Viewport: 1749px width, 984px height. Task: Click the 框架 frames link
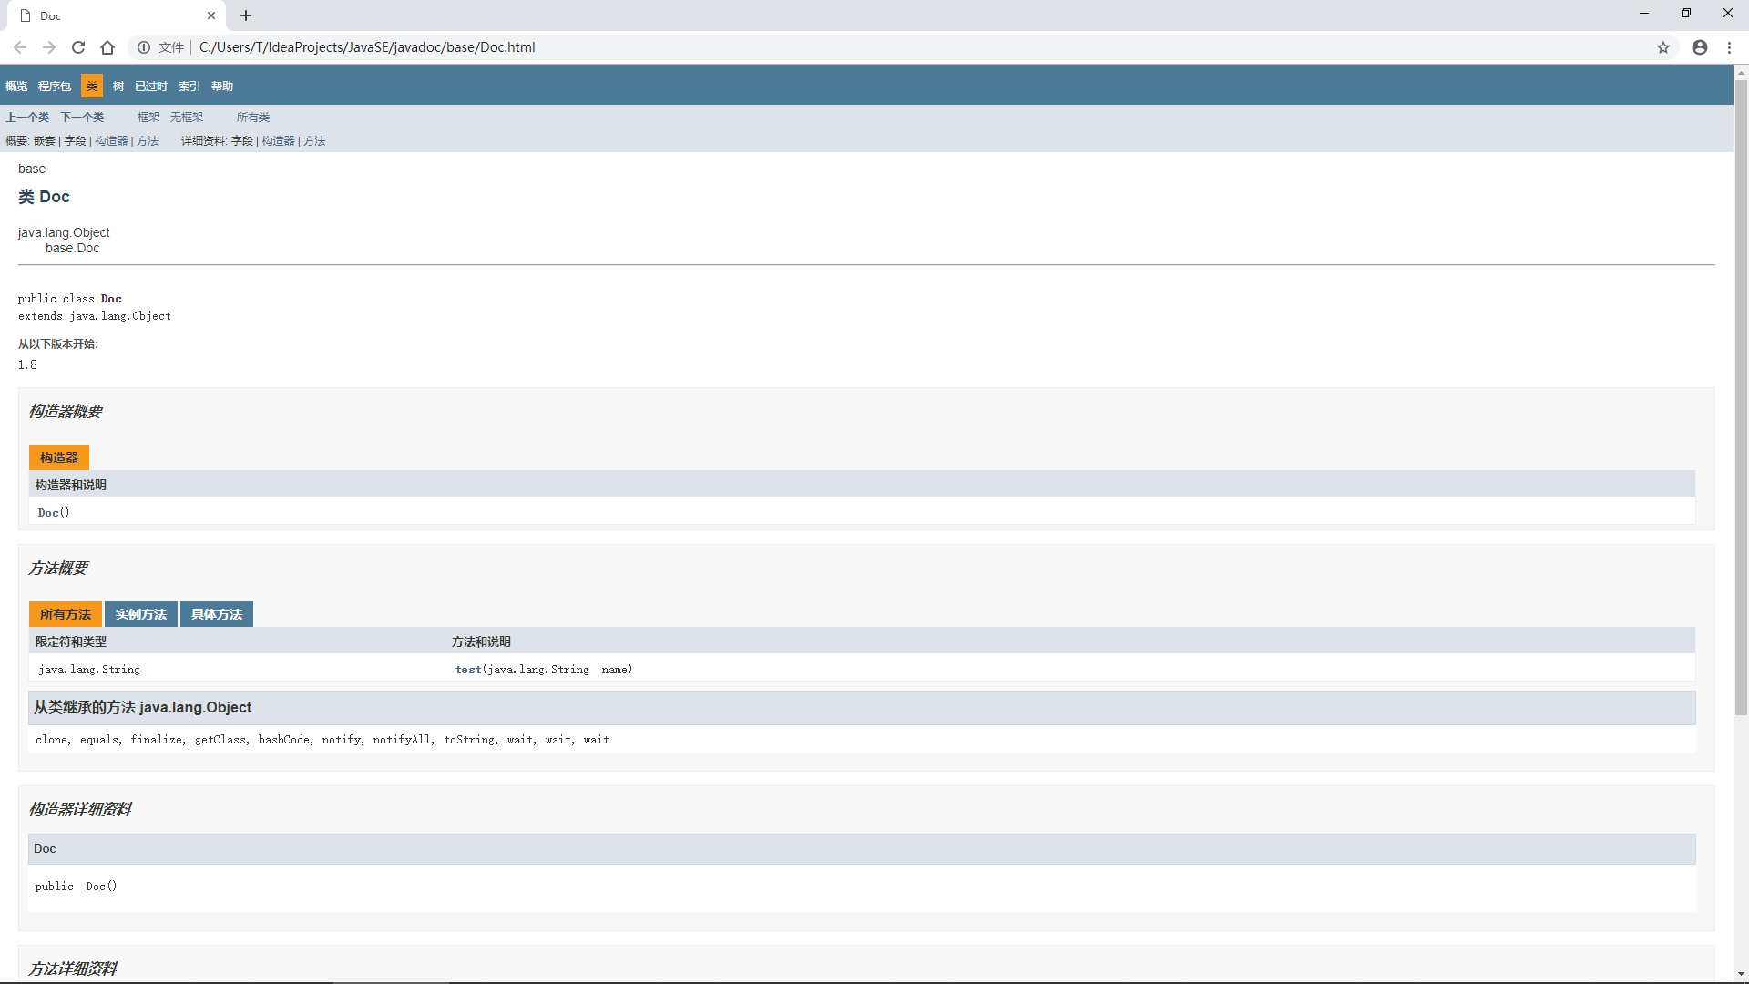pyautogui.click(x=148, y=118)
